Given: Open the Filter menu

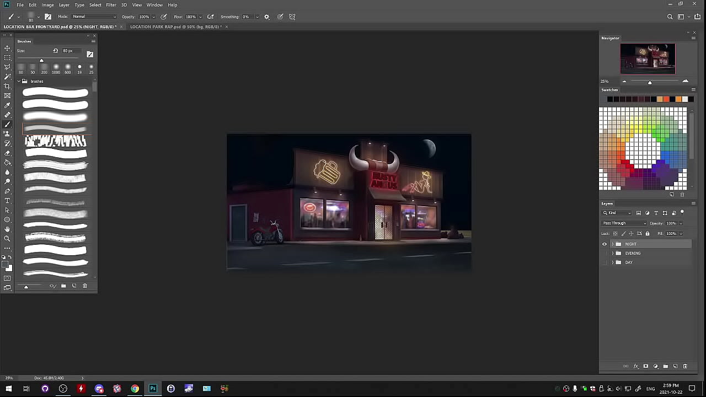Looking at the screenshot, I should tap(111, 5).
